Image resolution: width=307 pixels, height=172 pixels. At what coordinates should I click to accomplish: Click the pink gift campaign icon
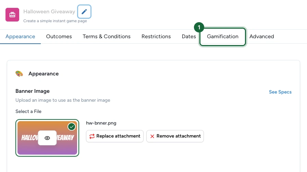tap(12, 15)
